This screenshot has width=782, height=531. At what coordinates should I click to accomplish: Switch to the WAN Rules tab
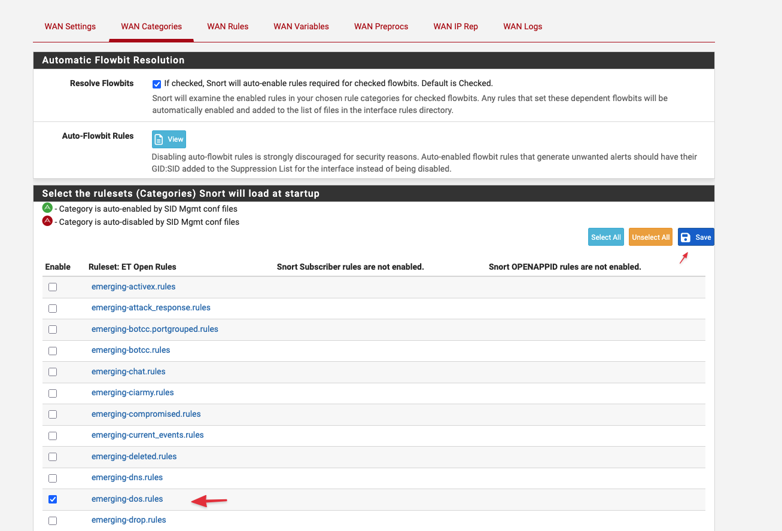(x=227, y=26)
